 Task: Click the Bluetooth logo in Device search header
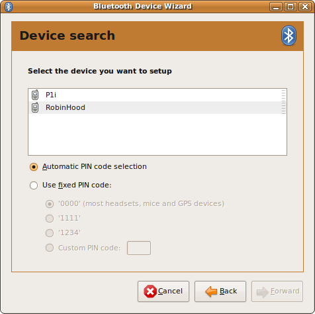[x=289, y=36]
